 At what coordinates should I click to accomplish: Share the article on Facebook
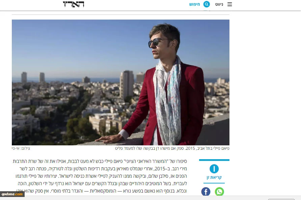(x=206, y=192)
